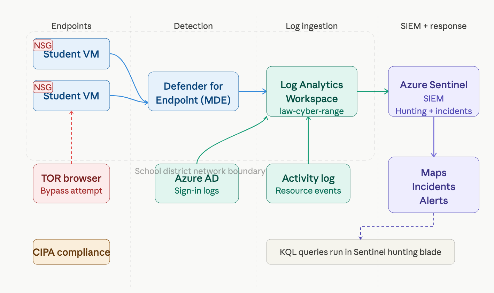
Task: Click the "Sign-in logs" text
Action: 197,191
